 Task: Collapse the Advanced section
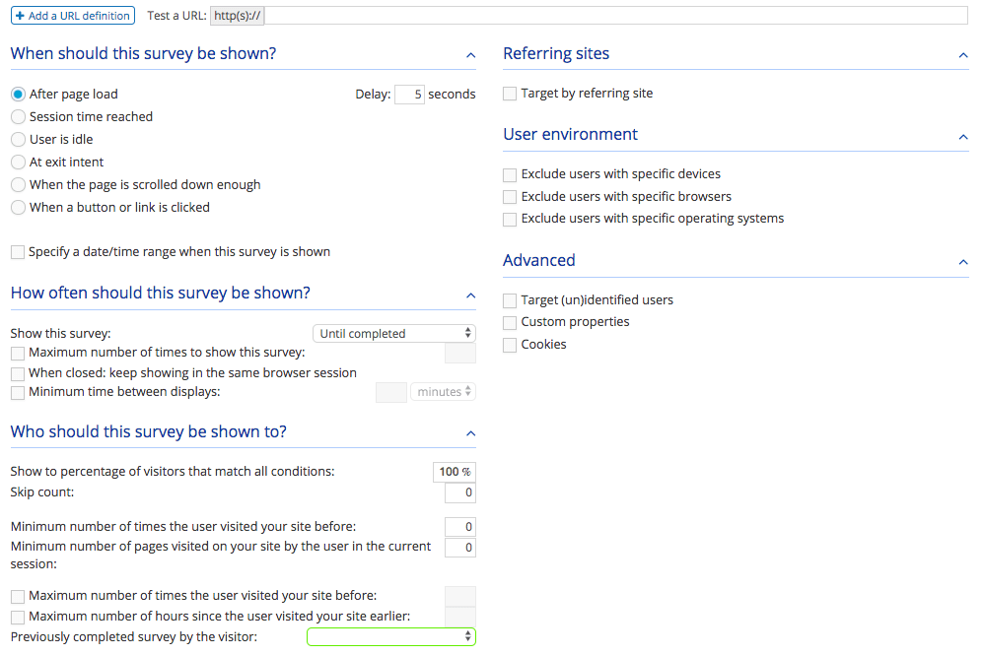[x=963, y=262]
